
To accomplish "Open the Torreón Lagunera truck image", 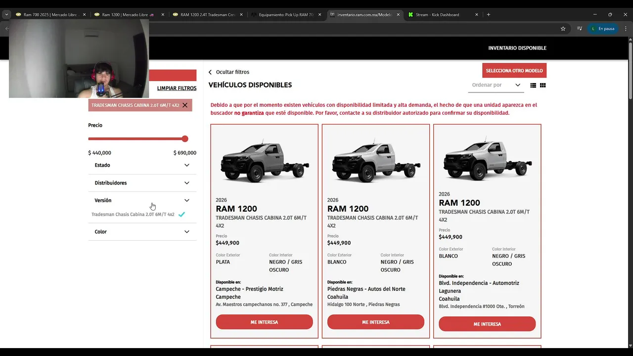I will click(x=487, y=159).
